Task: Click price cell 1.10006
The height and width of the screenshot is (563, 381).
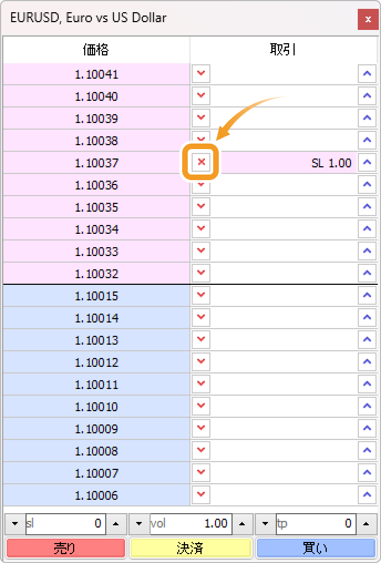Action: [96, 495]
